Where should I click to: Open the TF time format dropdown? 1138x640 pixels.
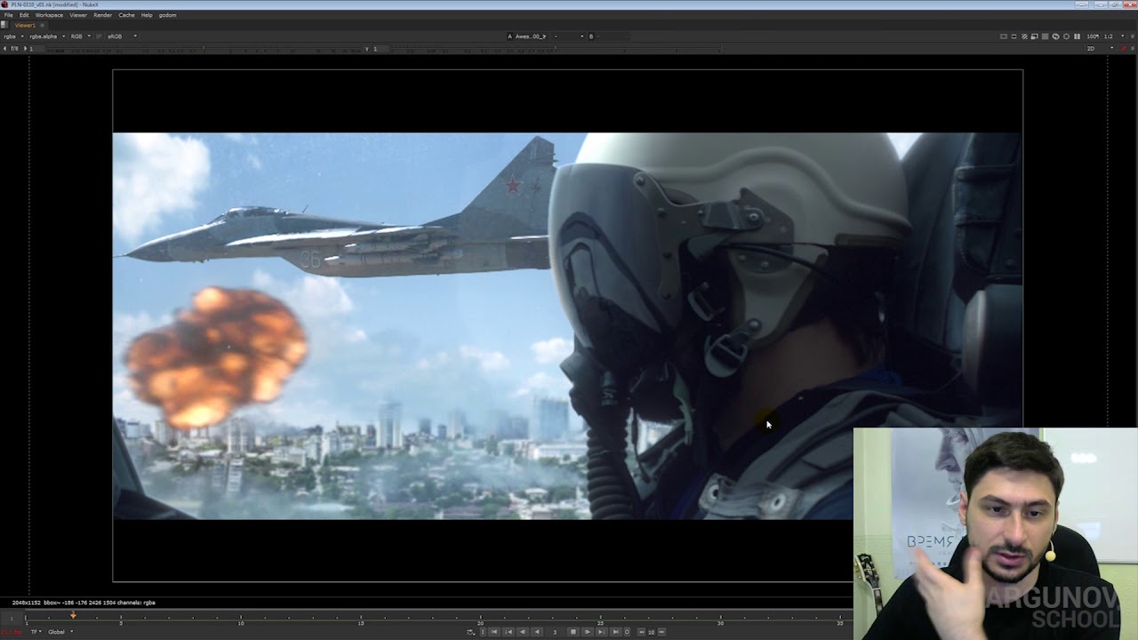tap(36, 632)
